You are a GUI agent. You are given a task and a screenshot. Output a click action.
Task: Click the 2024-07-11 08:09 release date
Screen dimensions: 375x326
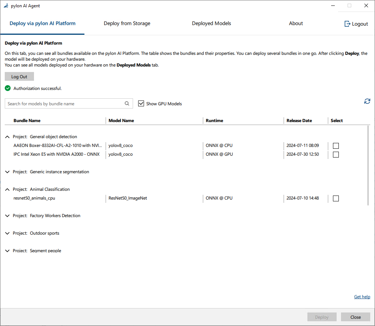(x=303, y=145)
